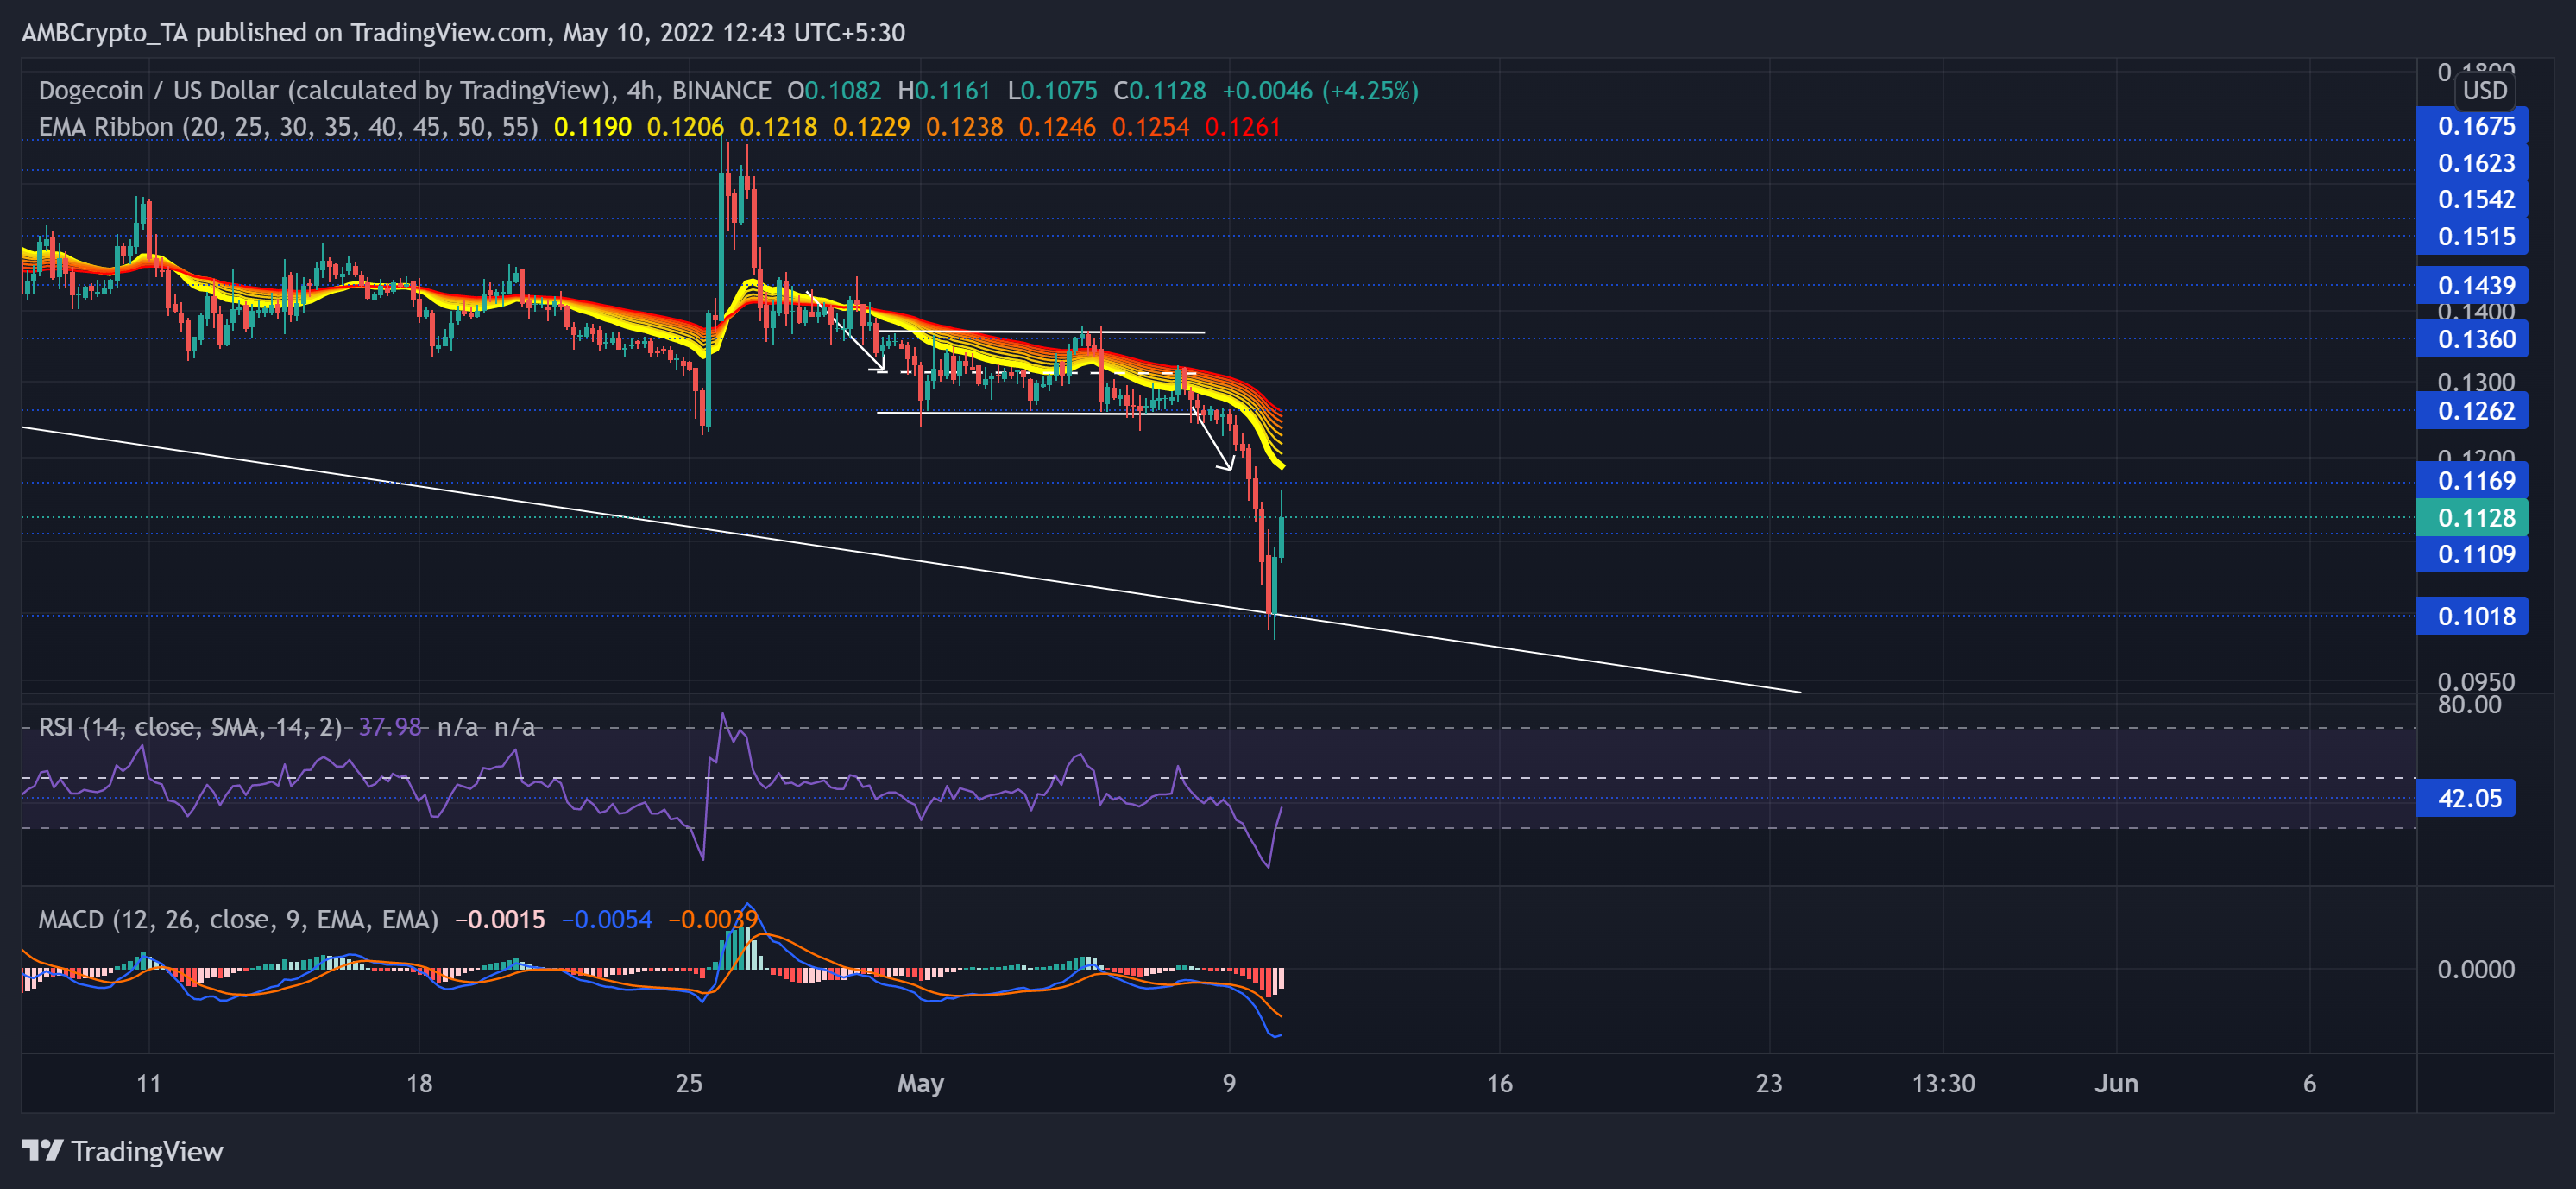
Task: Click the date 11 on time axis
Action: (x=149, y=1083)
